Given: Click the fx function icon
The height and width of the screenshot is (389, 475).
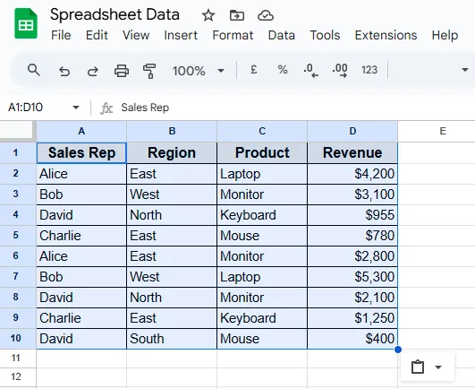Looking at the screenshot, I should 106,108.
